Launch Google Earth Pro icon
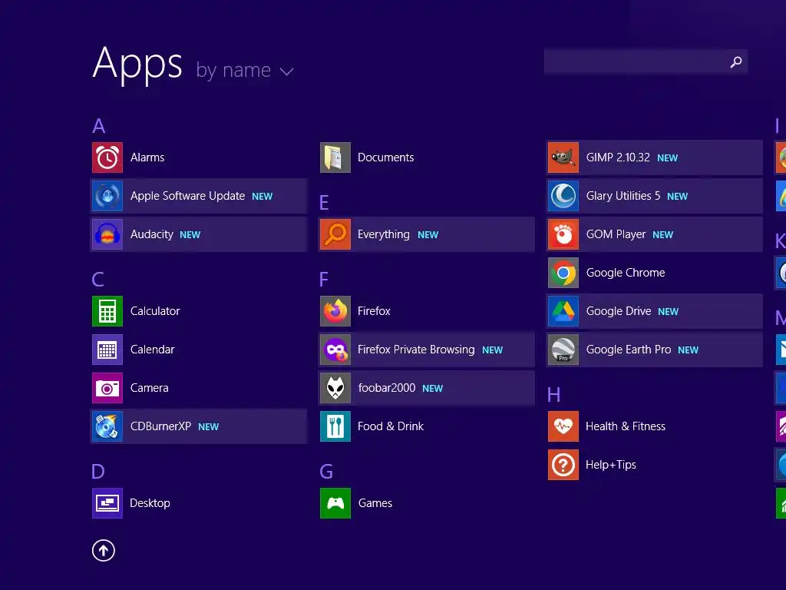Viewport: 786px width, 590px height. point(563,350)
